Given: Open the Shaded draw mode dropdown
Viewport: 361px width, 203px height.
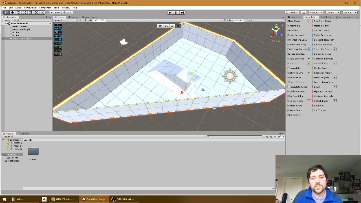Looking at the screenshot, I should (x=65, y=20).
